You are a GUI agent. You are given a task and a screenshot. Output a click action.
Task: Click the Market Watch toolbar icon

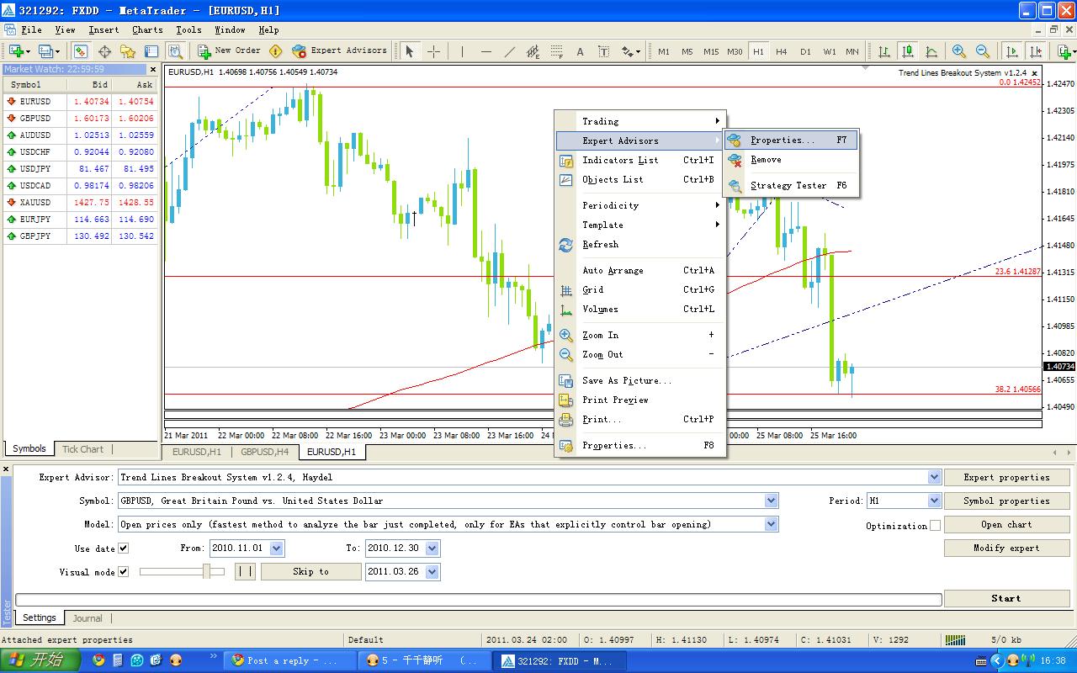(x=81, y=51)
